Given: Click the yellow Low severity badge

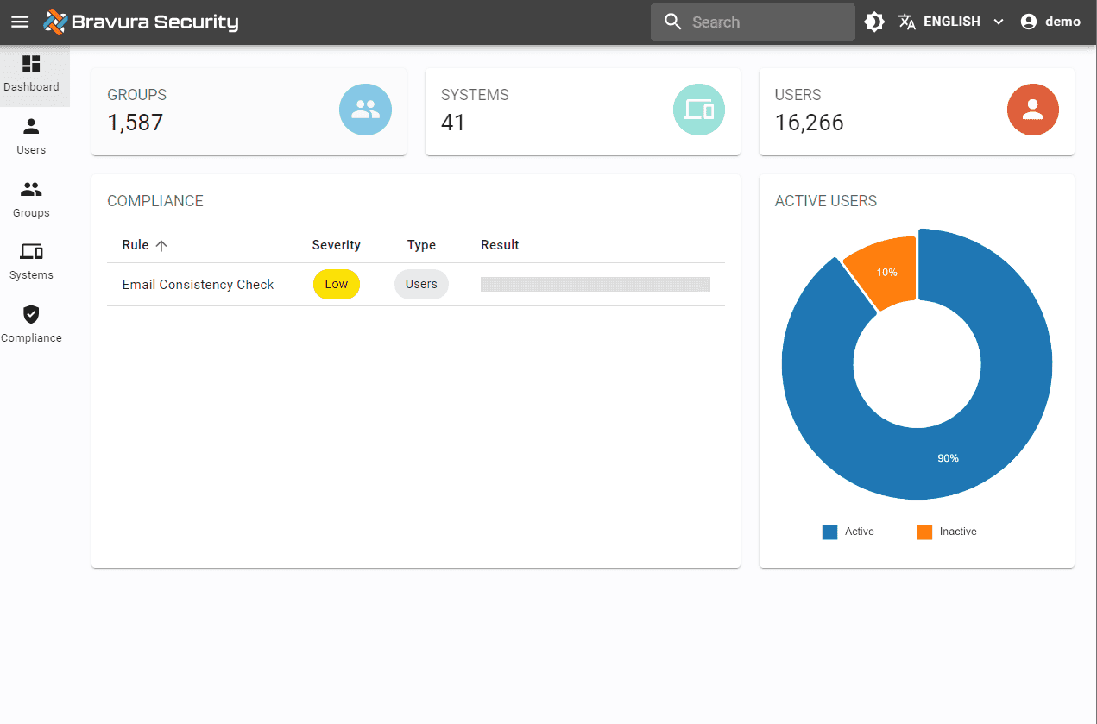Looking at the screenshot, I should (337, 285).
